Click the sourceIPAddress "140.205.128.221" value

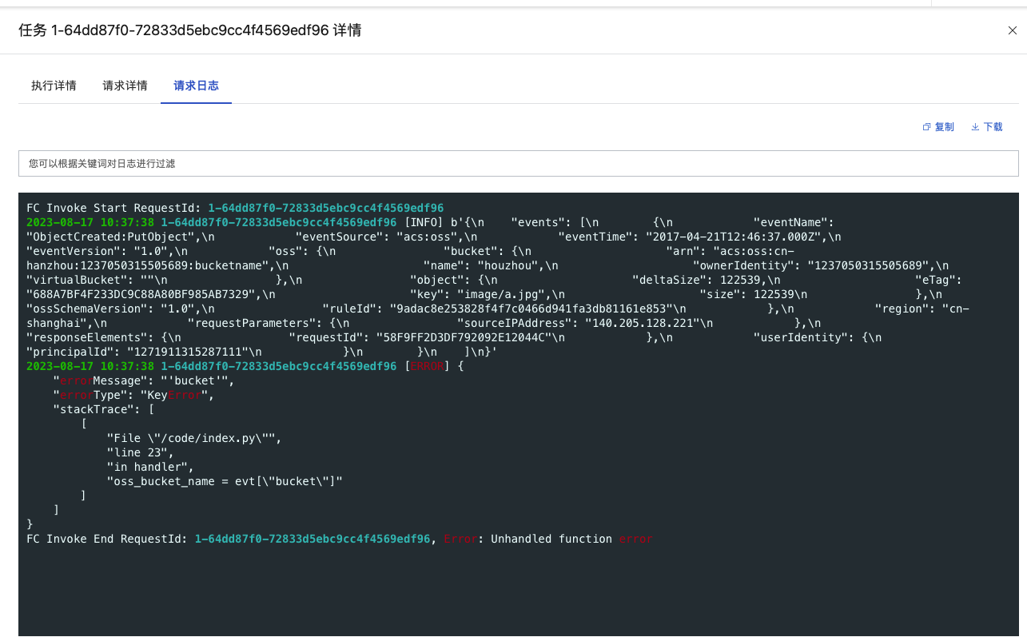point(642,323)
